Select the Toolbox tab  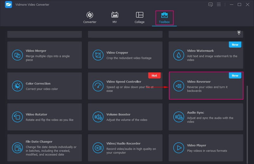tap(164, 17)
